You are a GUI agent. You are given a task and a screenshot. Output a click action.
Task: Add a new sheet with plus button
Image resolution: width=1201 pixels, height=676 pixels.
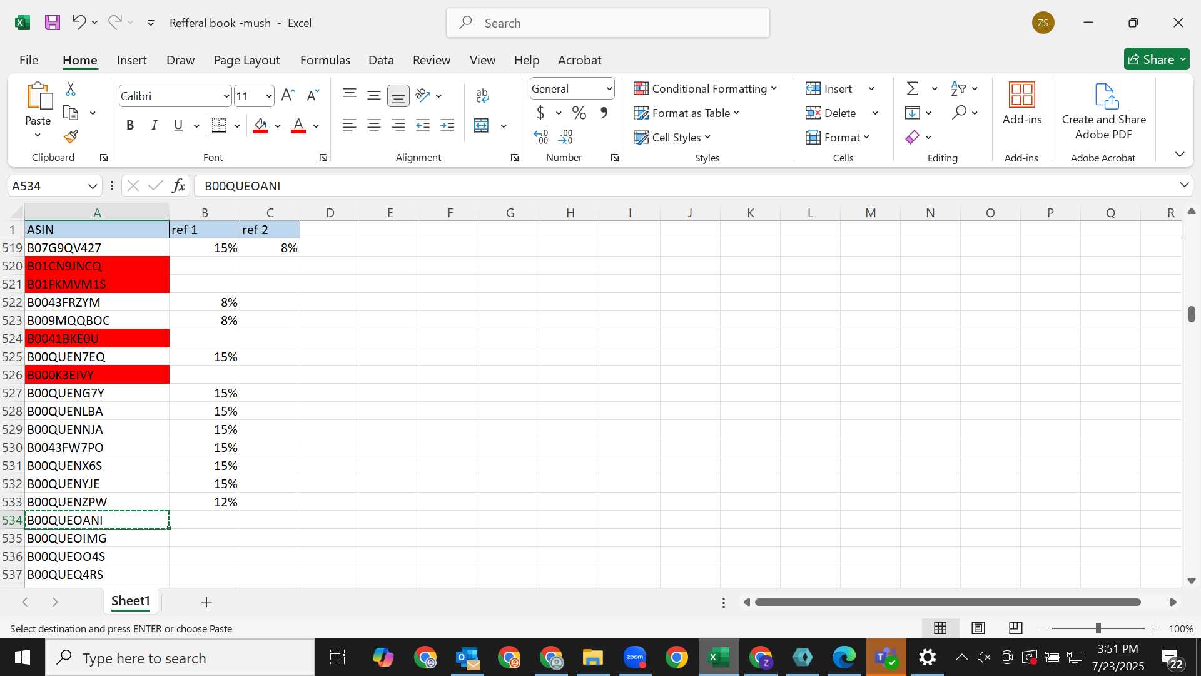(206, 602)
